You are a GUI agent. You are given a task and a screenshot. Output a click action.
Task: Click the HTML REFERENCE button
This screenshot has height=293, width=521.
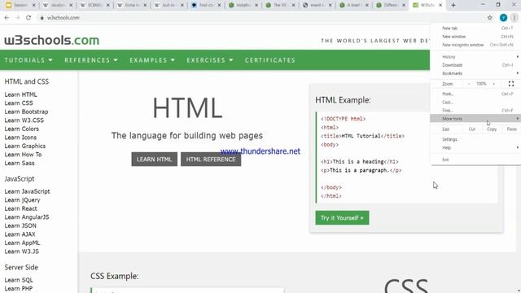pos(211,160)
